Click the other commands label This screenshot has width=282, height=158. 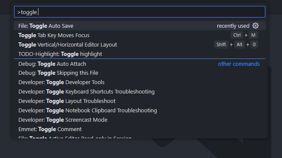coord(239,64)
